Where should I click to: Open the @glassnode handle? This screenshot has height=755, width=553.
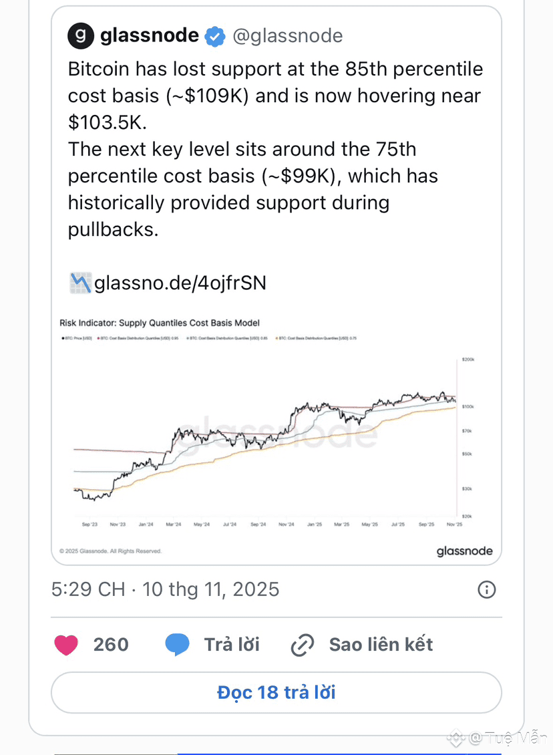coord(287,36)
